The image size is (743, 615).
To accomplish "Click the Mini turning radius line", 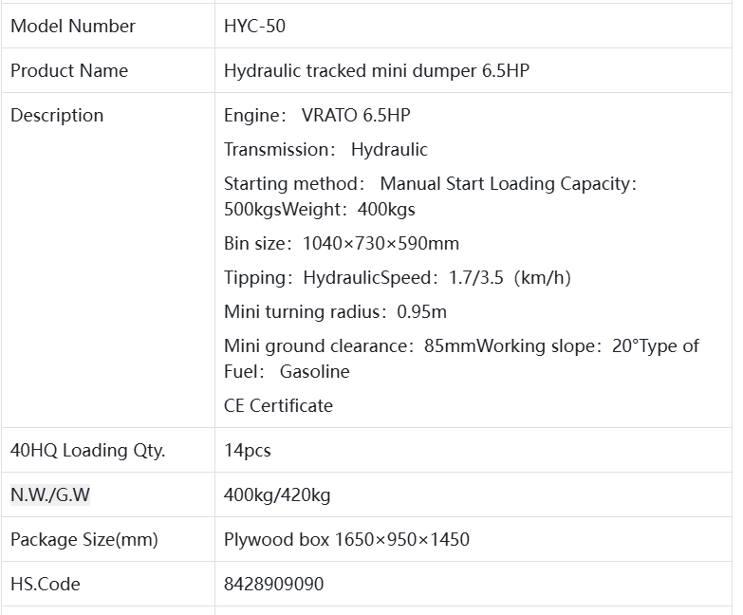I will tap(335, 312).
